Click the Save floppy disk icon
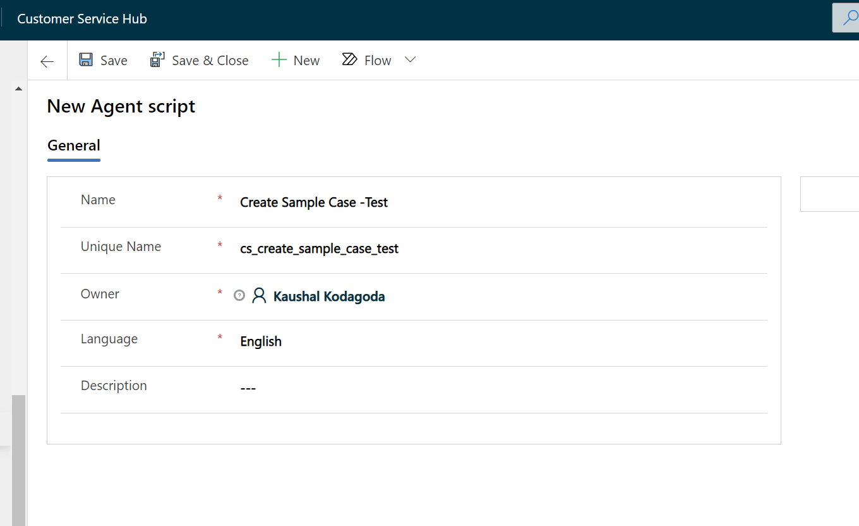 point(86,60)
